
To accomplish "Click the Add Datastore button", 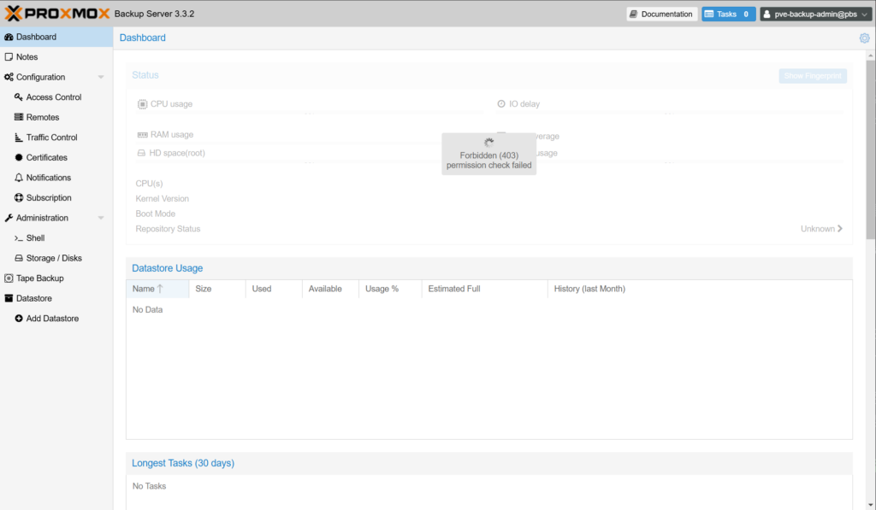I will (x=51, y=319).
